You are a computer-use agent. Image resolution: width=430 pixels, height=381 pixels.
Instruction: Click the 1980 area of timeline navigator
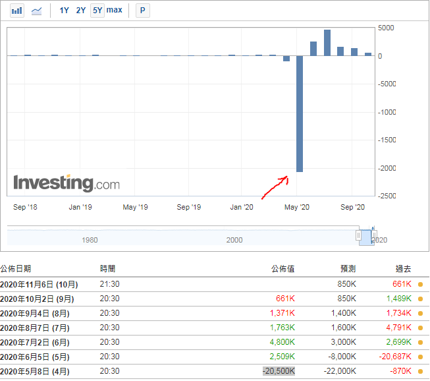coord(90,240)
